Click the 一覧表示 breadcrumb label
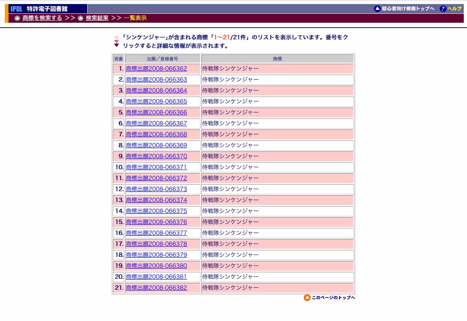 (x=135, y=18)
